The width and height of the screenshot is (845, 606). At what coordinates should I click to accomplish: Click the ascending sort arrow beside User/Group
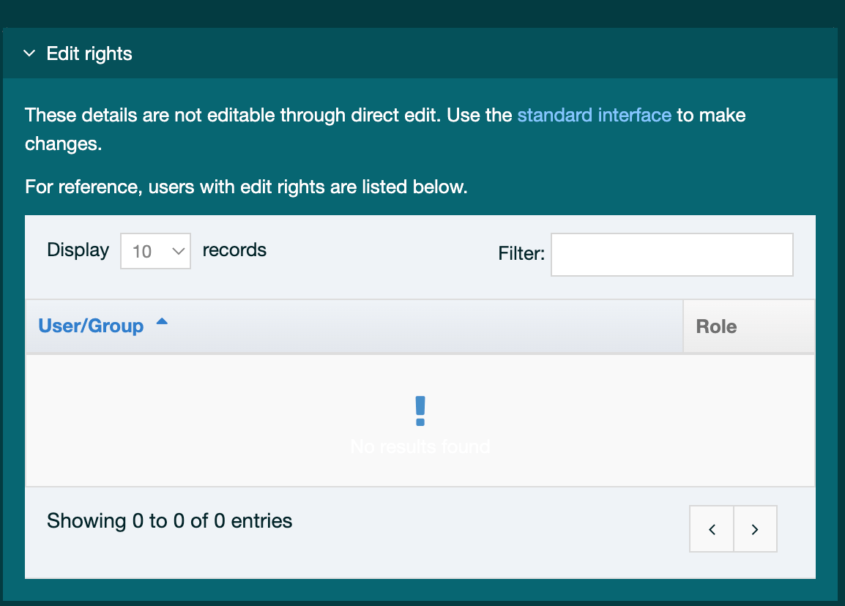coord(162,322)
